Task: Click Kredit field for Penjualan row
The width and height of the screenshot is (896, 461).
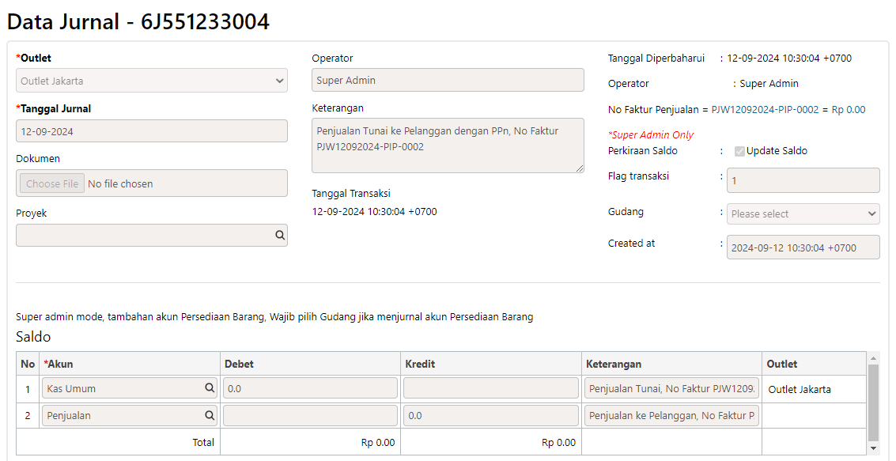Action: [x=491, y=415]
